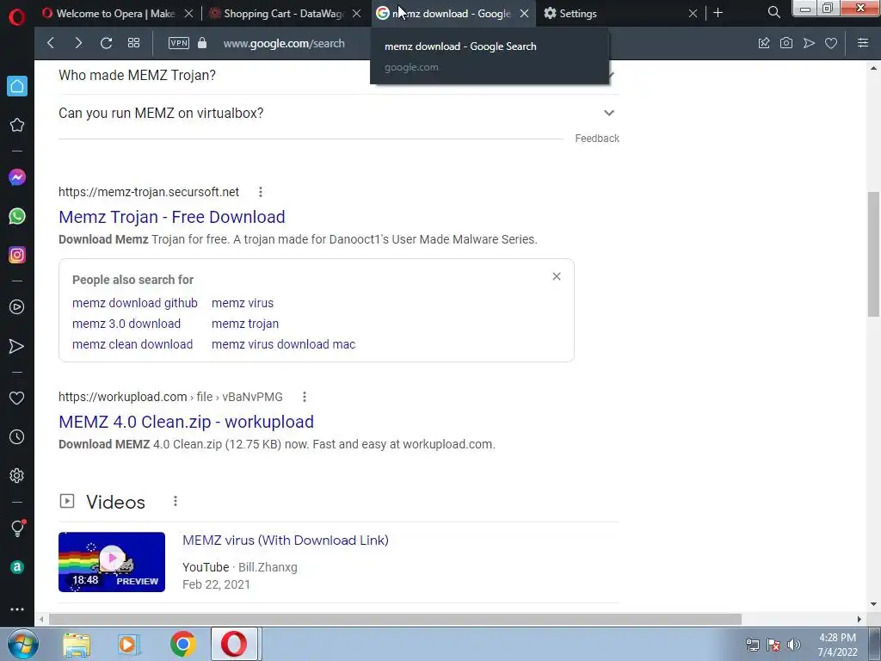
Task: Close the People also search for box
Action: (x=557, y=276)
